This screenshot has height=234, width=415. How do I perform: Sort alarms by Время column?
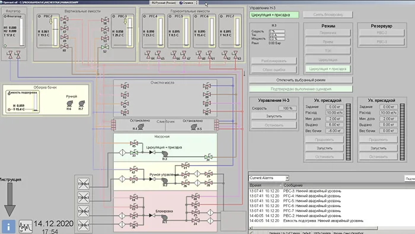tap(266, 185)
